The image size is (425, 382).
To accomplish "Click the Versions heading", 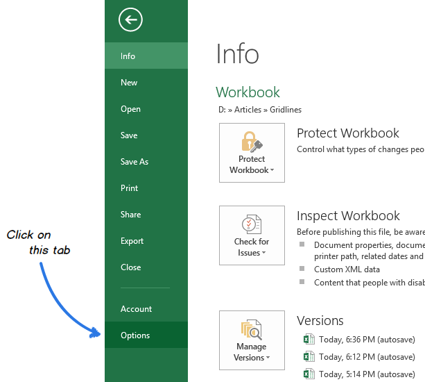I will pos(320,321).
